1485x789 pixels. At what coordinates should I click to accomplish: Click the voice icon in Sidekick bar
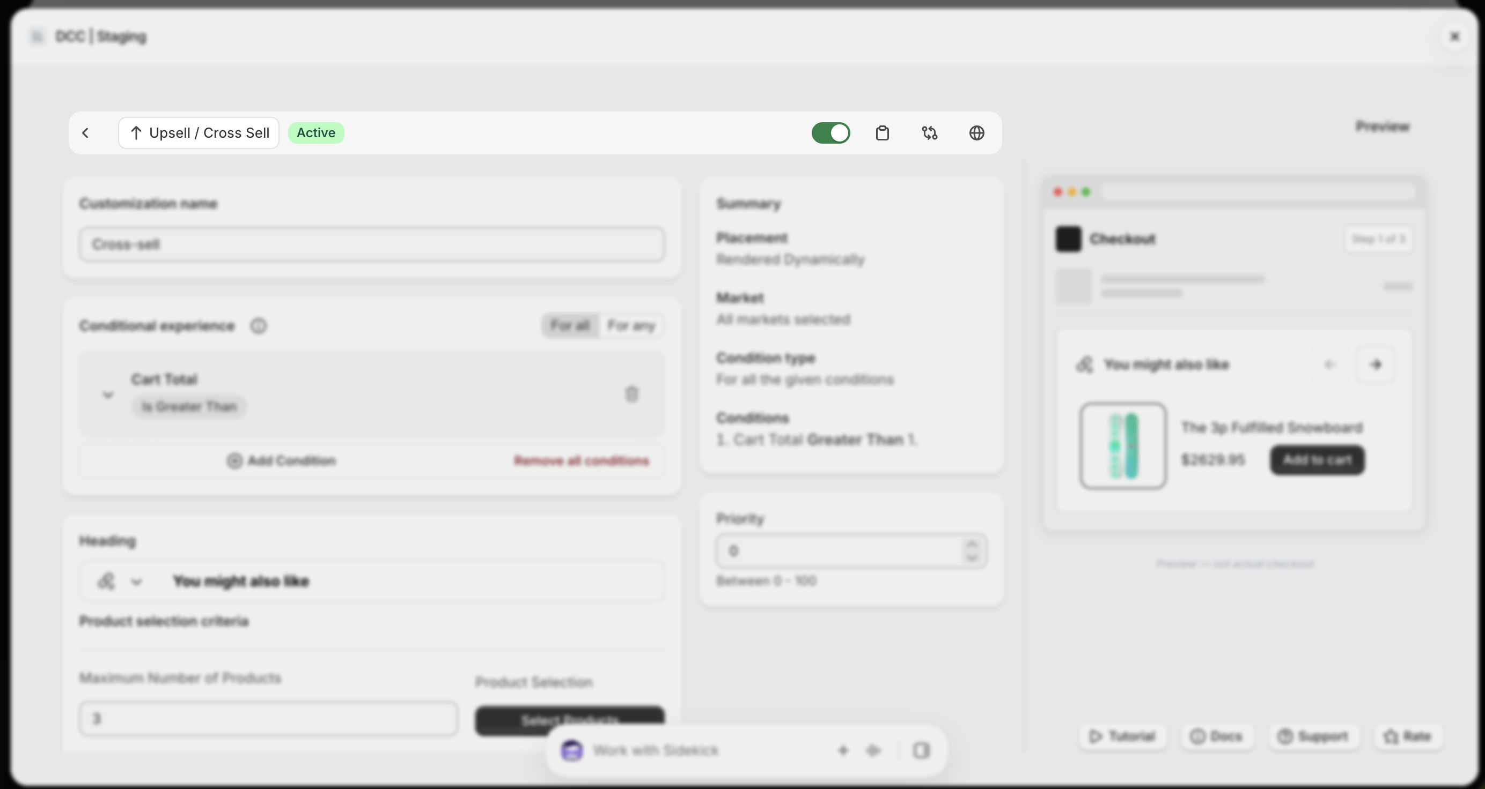pos(874,750)
